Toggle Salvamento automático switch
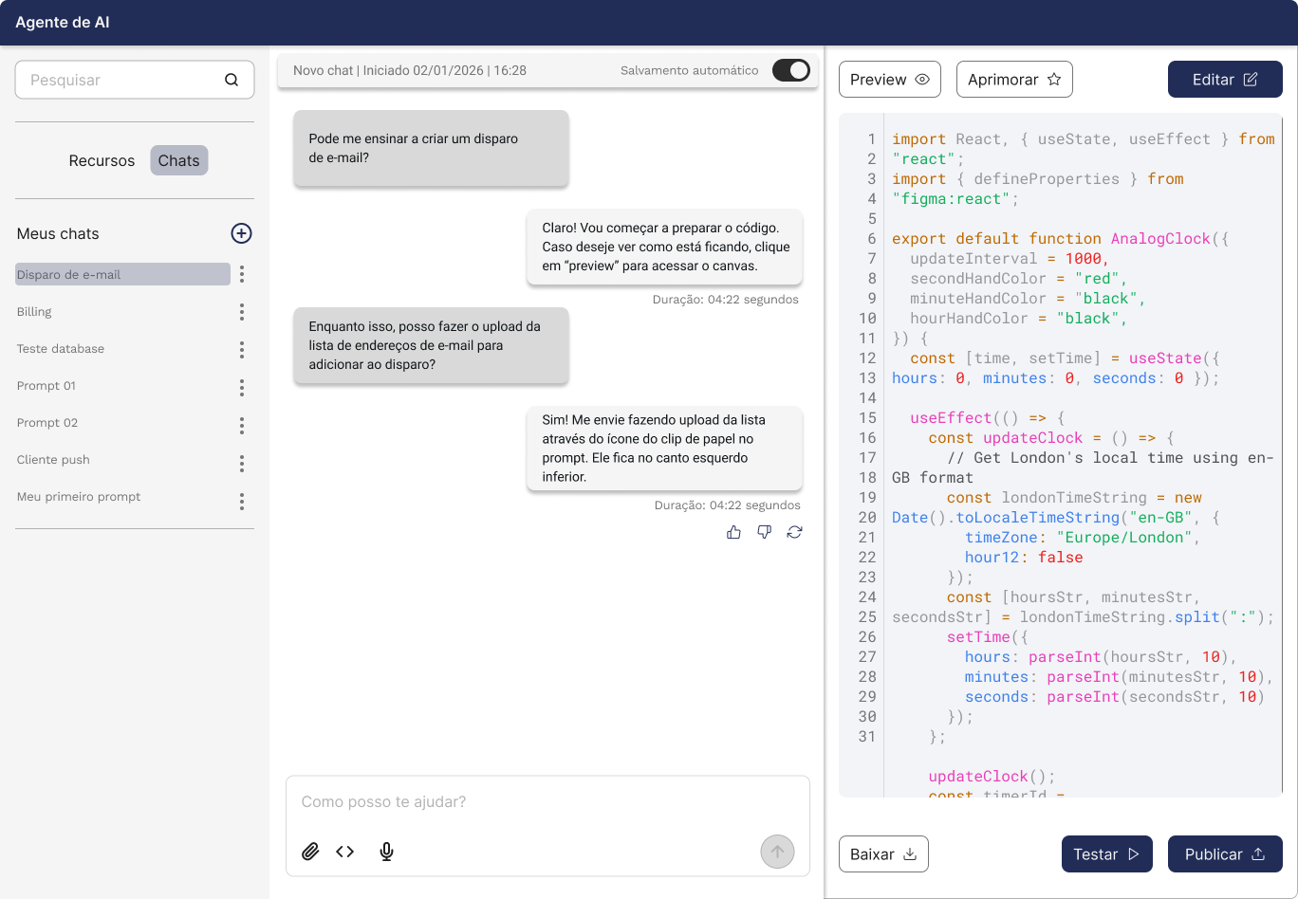Image resolution: width=1298 pixels, height=899 pixels. coord(790,70)
